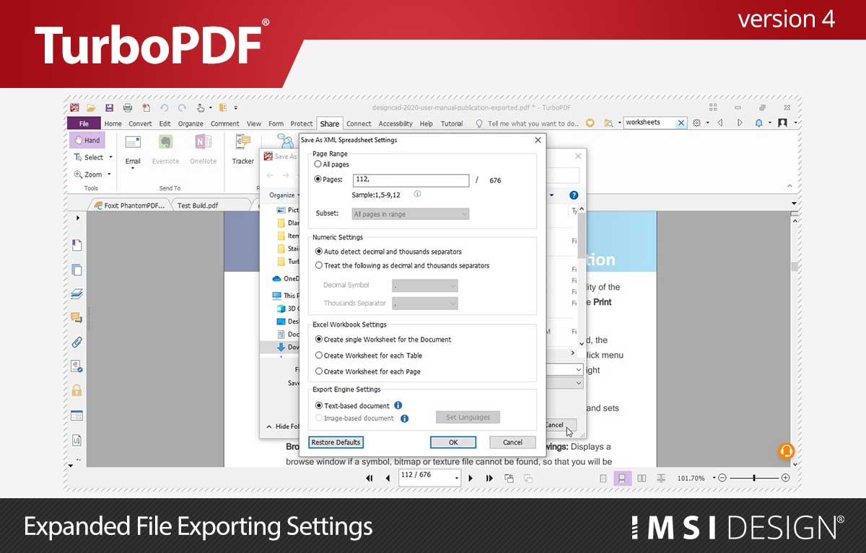Viewport: 866px width, 553px height.
Task: Click Cancel in XML Spreadsheet Settings dialog
Action: tap(512, 442)
